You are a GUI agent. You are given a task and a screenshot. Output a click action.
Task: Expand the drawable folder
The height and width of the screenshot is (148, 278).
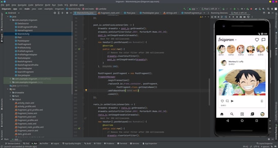10,93
